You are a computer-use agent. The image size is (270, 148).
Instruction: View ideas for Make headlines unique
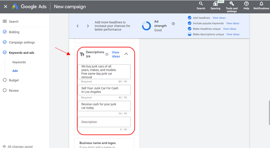click(x=230, y=29)
